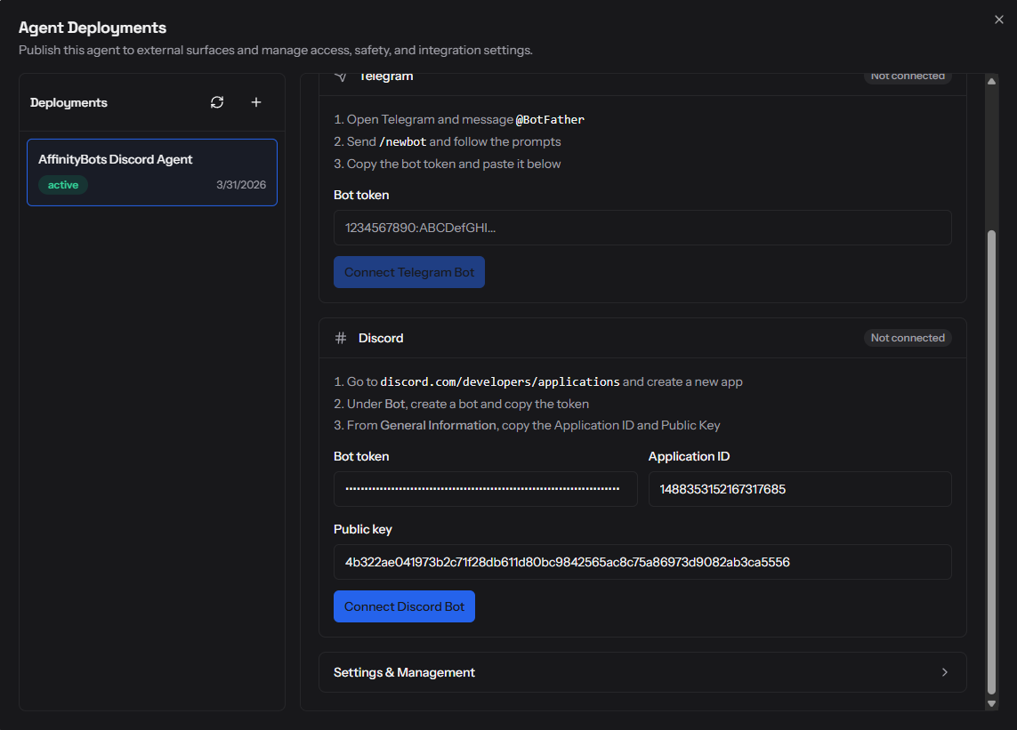The width and height of the screenshot is (1017, 730).
Task: Click the Public key input field
Action: (642, 562)
